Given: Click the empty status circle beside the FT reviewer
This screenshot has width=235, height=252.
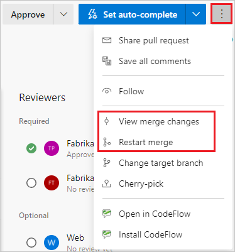Looking at the screenshot, I should [31, 183].
